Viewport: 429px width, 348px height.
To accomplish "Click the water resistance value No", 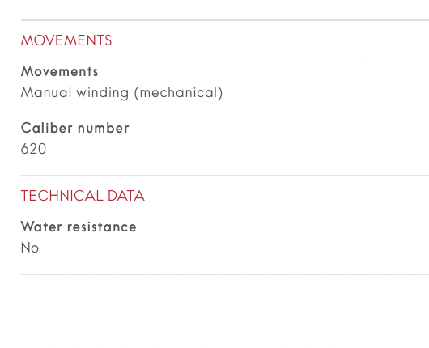I will point(30,248).
